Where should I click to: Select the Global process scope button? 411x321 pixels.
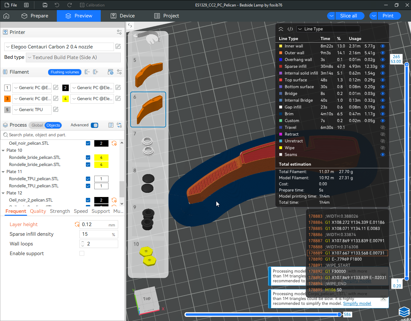(37, 125)
